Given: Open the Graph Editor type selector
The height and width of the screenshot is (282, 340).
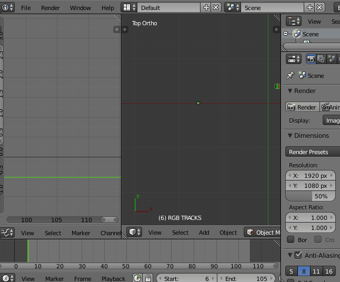Looking at the screenshot, I should (x=7, y=233).
